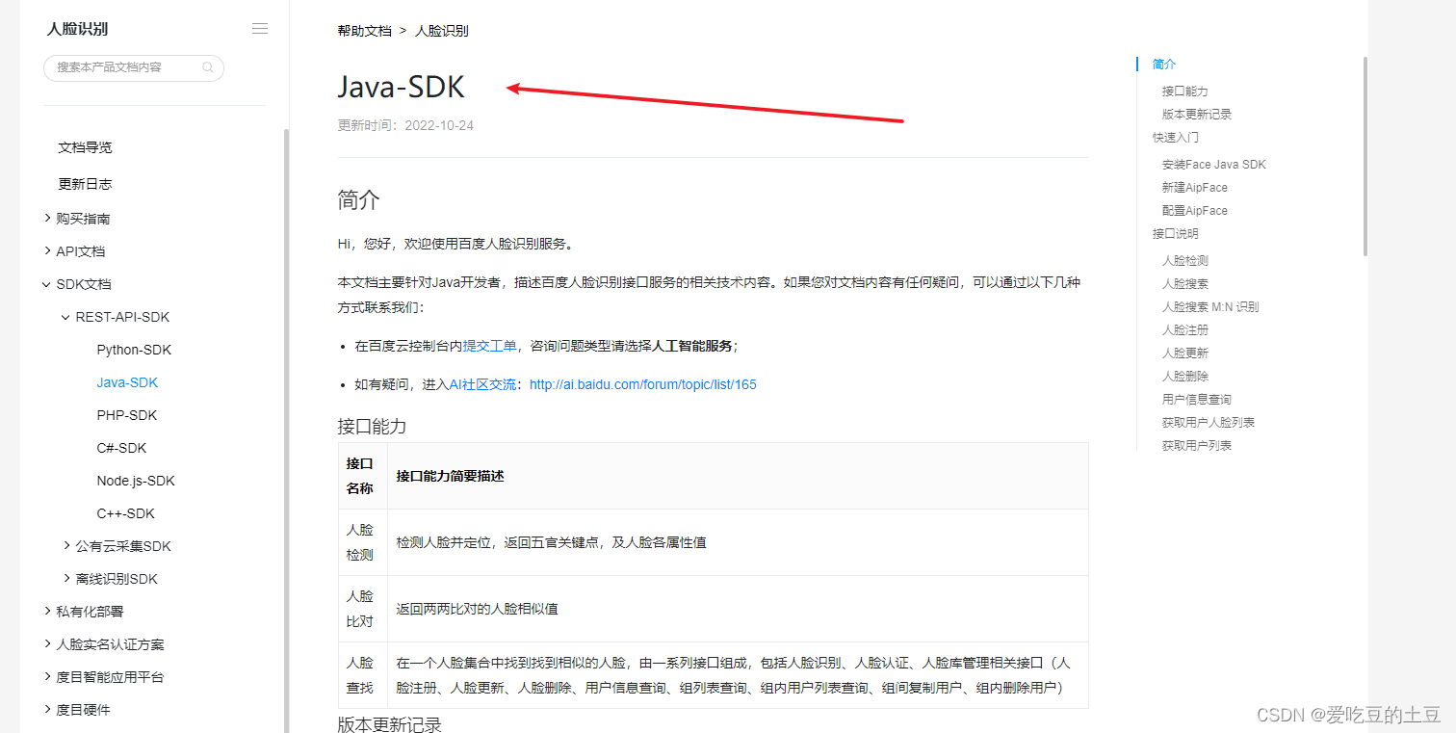
Task: Jump to 版本更新记录 in the outline
Action: (x=1197, y=115)
